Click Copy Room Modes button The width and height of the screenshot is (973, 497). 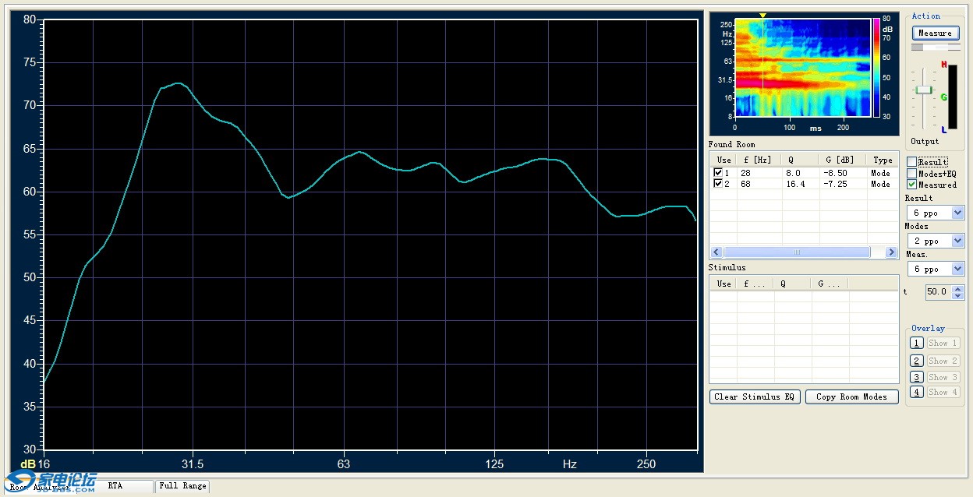click(851, 397)
